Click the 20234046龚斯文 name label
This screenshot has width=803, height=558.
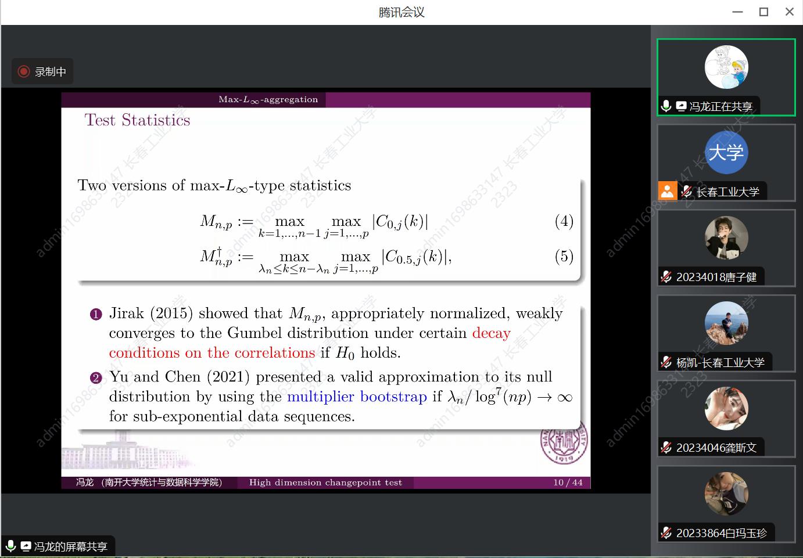tap(716, 448)
